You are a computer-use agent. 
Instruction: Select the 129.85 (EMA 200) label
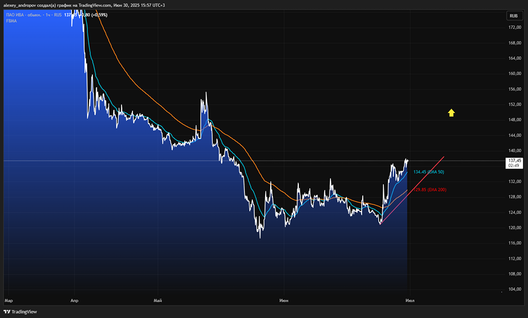pos(430,190)
